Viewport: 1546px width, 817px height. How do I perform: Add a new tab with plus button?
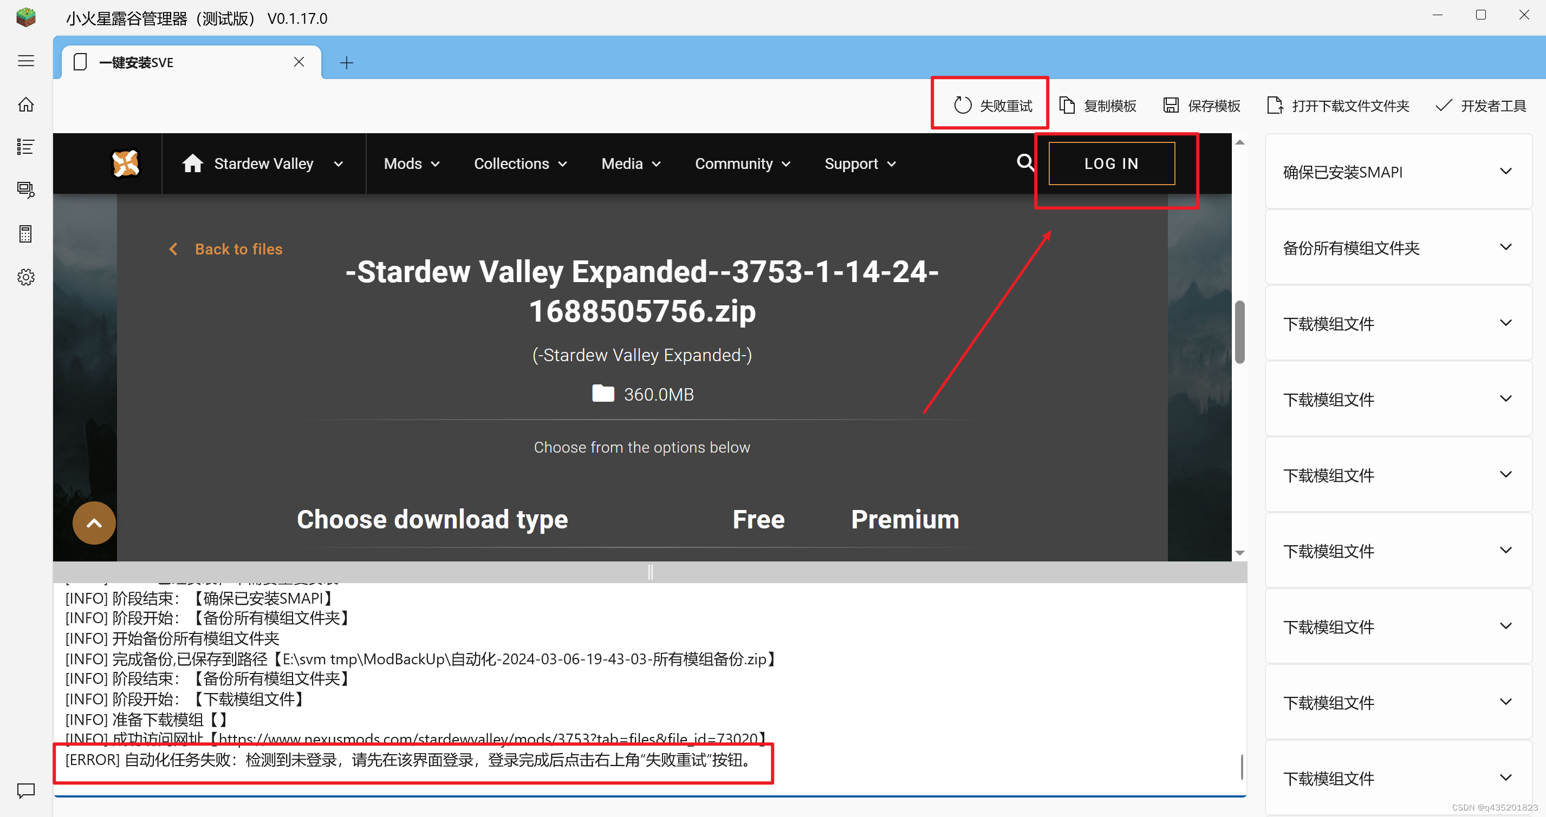tap(346, 62)
